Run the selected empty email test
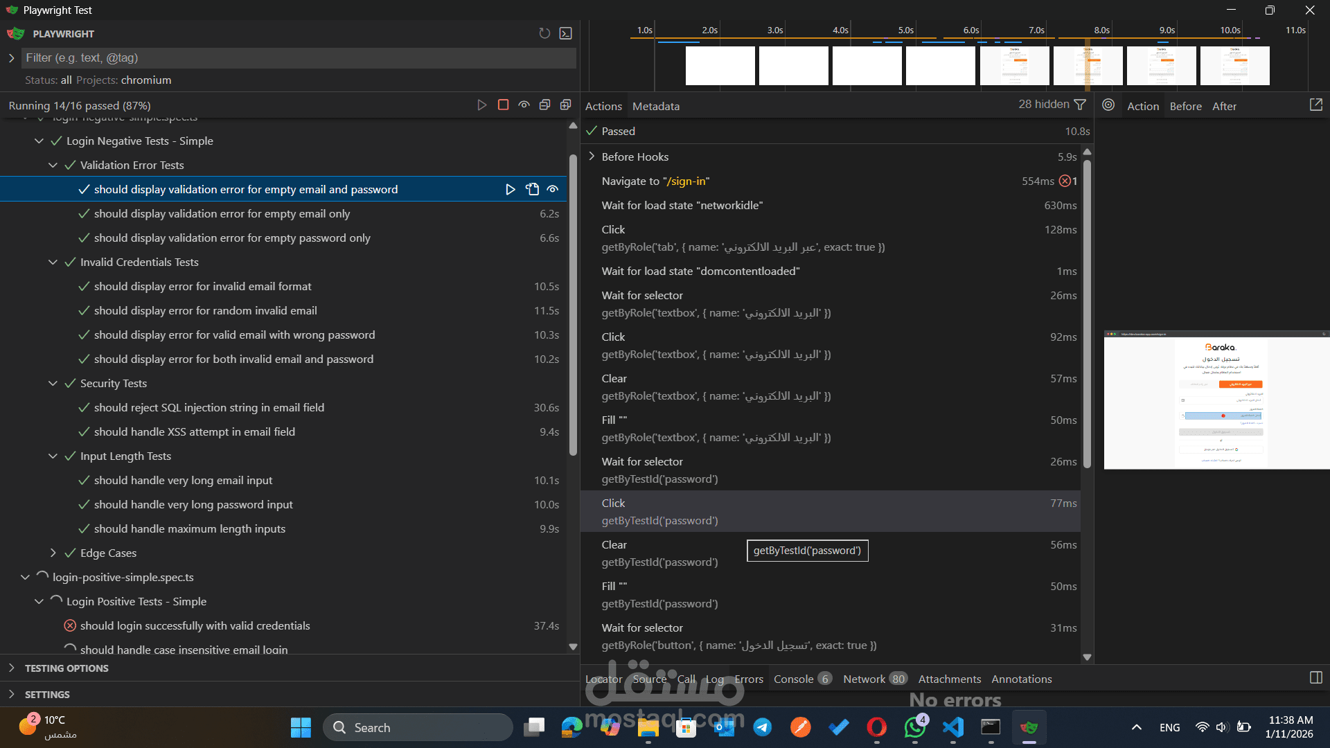1330x748 pixels. [x=511, y=189]
